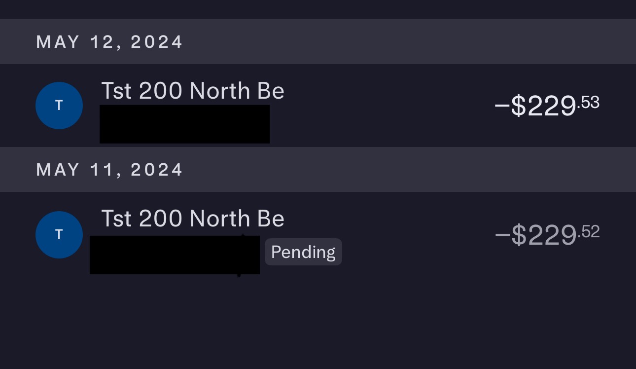Click the word MAY in the May 12 header
This screenshot has height=369, width=636.
(x=58, y=42)
